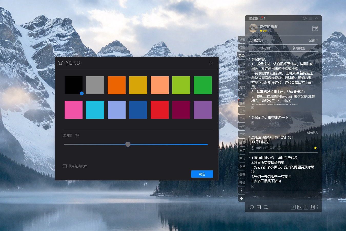Click the Ai创作 button
The image size is (346, 231).
pyautogui.click(x=266, y=48)
